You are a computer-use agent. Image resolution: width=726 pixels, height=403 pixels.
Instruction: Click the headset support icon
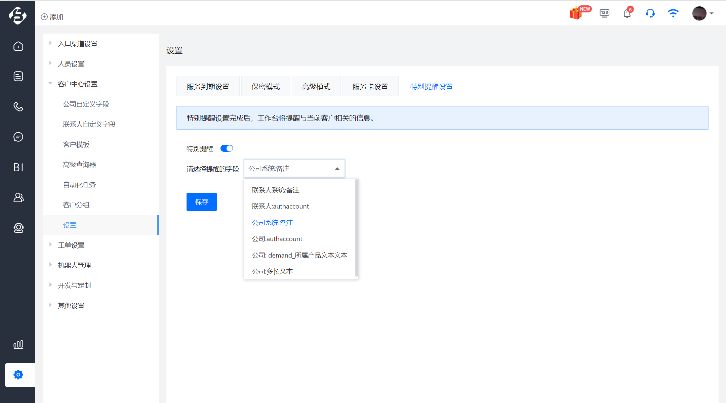(x=650, y=13)
